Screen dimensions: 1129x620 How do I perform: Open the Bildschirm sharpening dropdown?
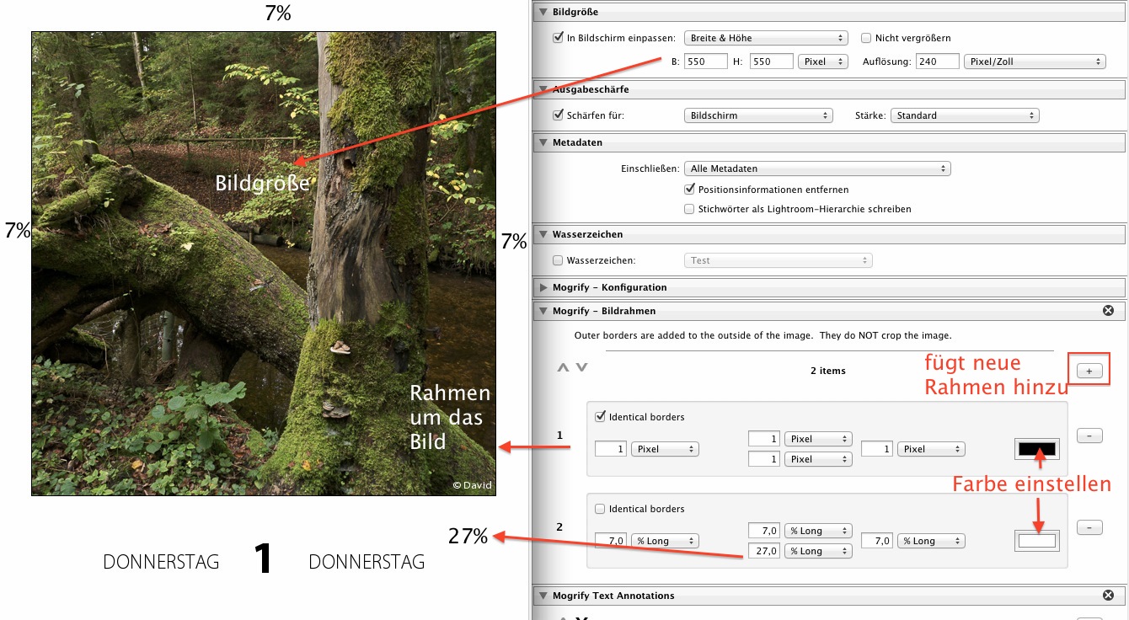pyautogui.click(x=758, y=115)
